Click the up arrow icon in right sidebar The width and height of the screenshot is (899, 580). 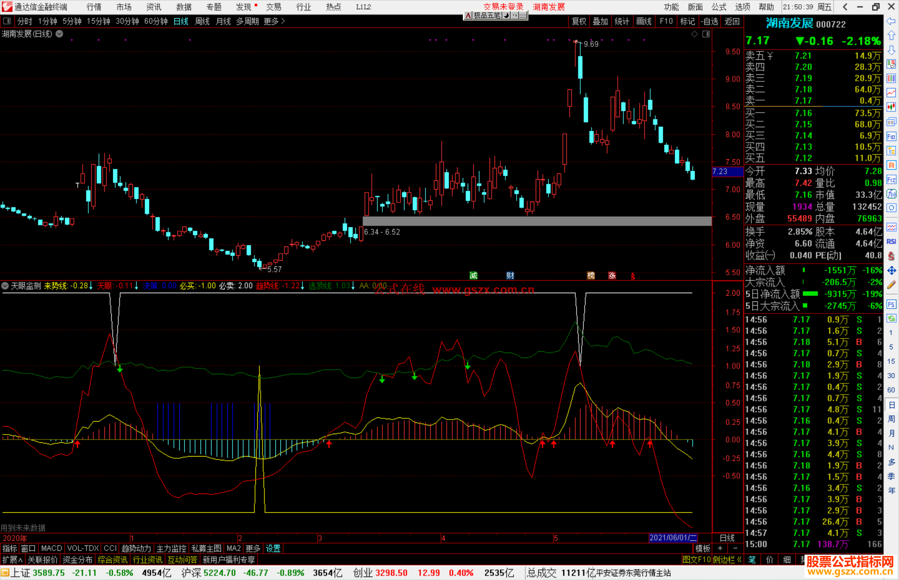click(x=891, y=35)
